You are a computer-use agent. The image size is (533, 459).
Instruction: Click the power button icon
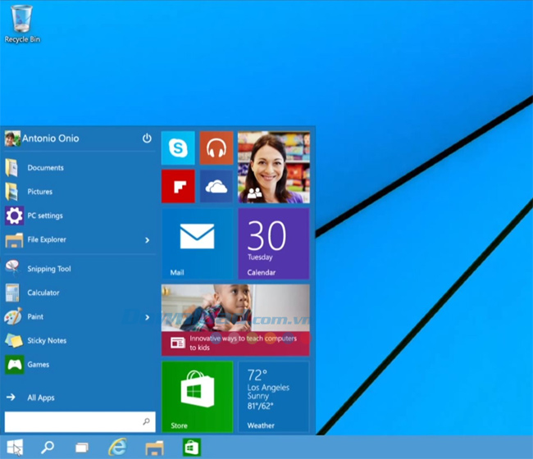[x=147, y=139]
